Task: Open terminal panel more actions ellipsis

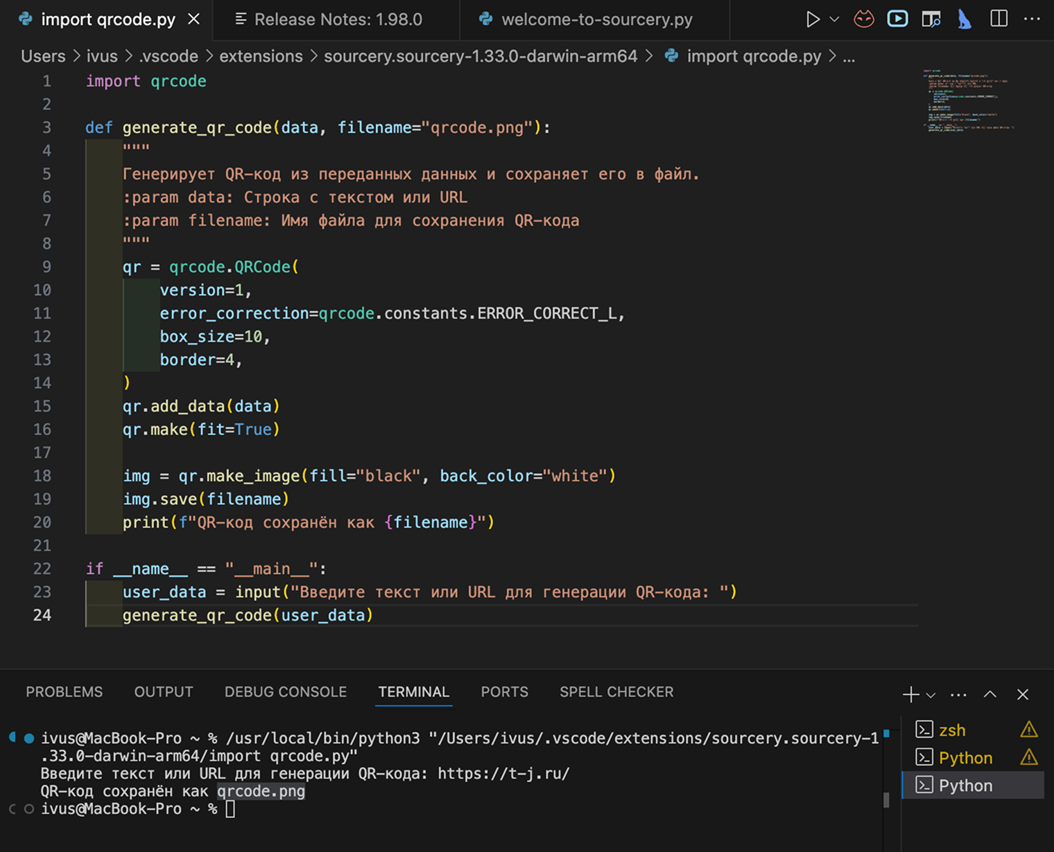Action: pos(958,695)
